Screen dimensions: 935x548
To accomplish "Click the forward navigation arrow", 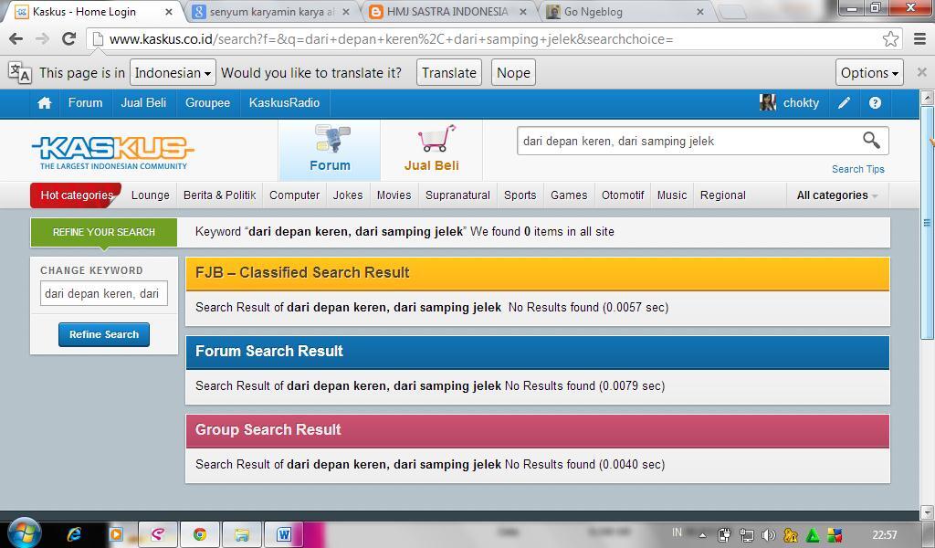I will (x=42, y=38).
